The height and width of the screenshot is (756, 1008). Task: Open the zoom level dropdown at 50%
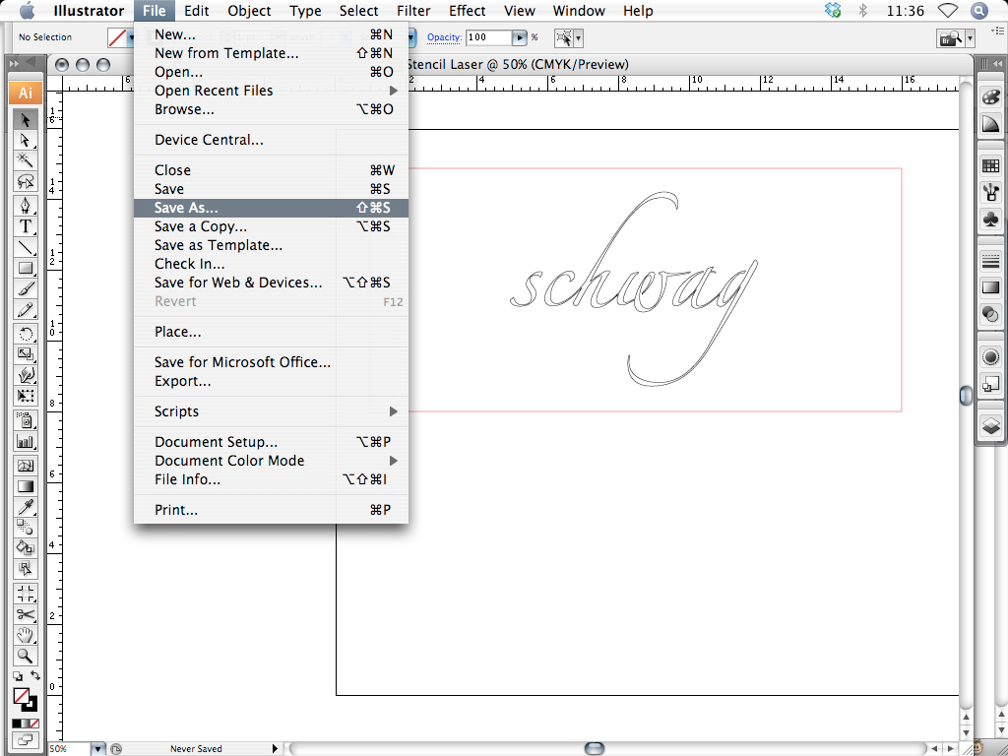pyautogui.click(x=98, y=749)
